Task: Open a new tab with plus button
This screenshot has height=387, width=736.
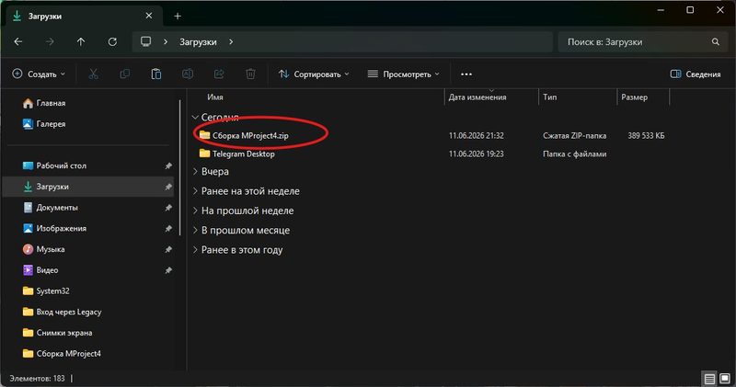Action: coord(178,16)
